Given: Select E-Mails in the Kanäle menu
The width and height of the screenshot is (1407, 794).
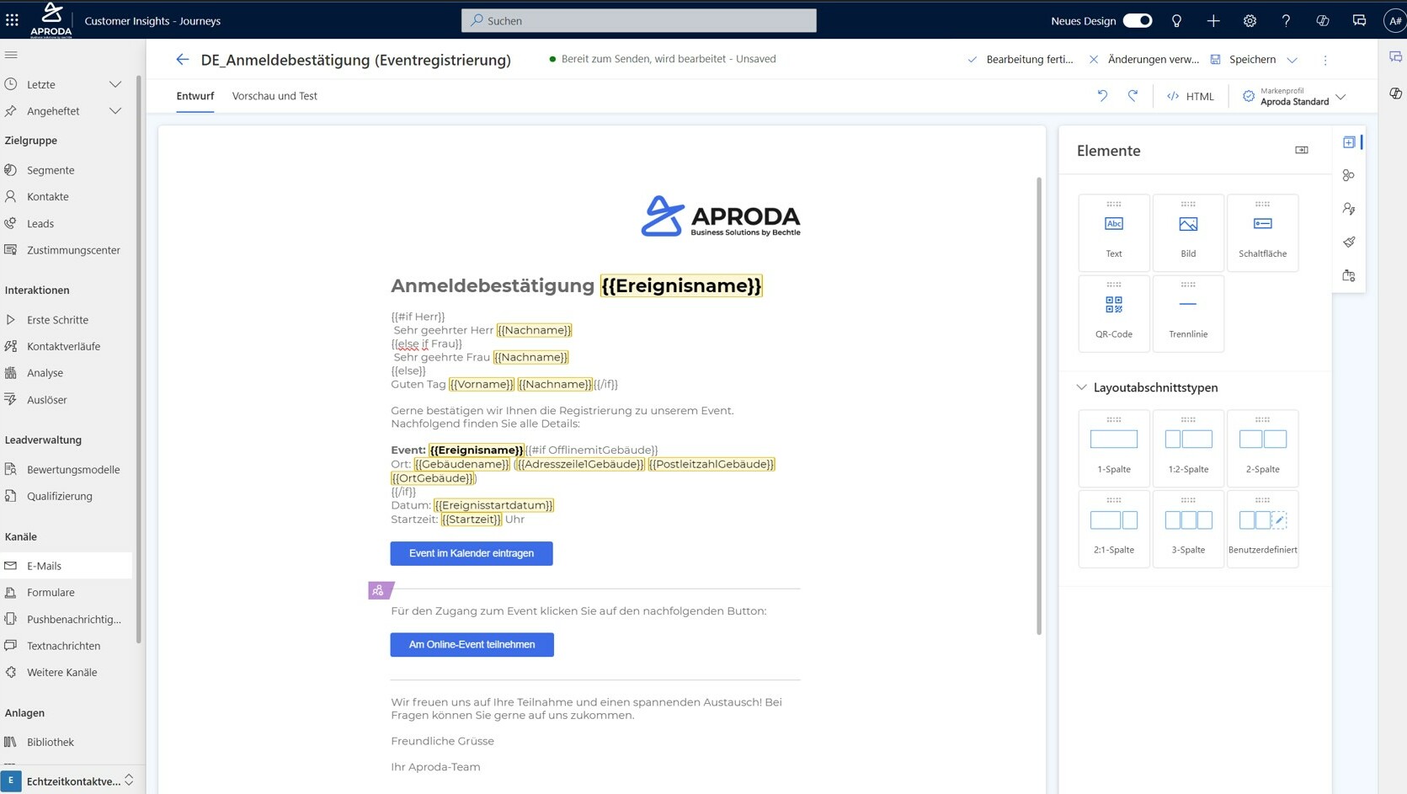Looking at the screenshot, I should [x=44, y=565].
